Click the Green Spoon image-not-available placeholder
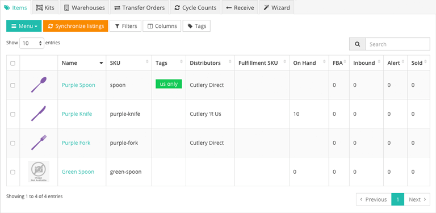Viewport: 436px width, 213px height. coord(39,172)
